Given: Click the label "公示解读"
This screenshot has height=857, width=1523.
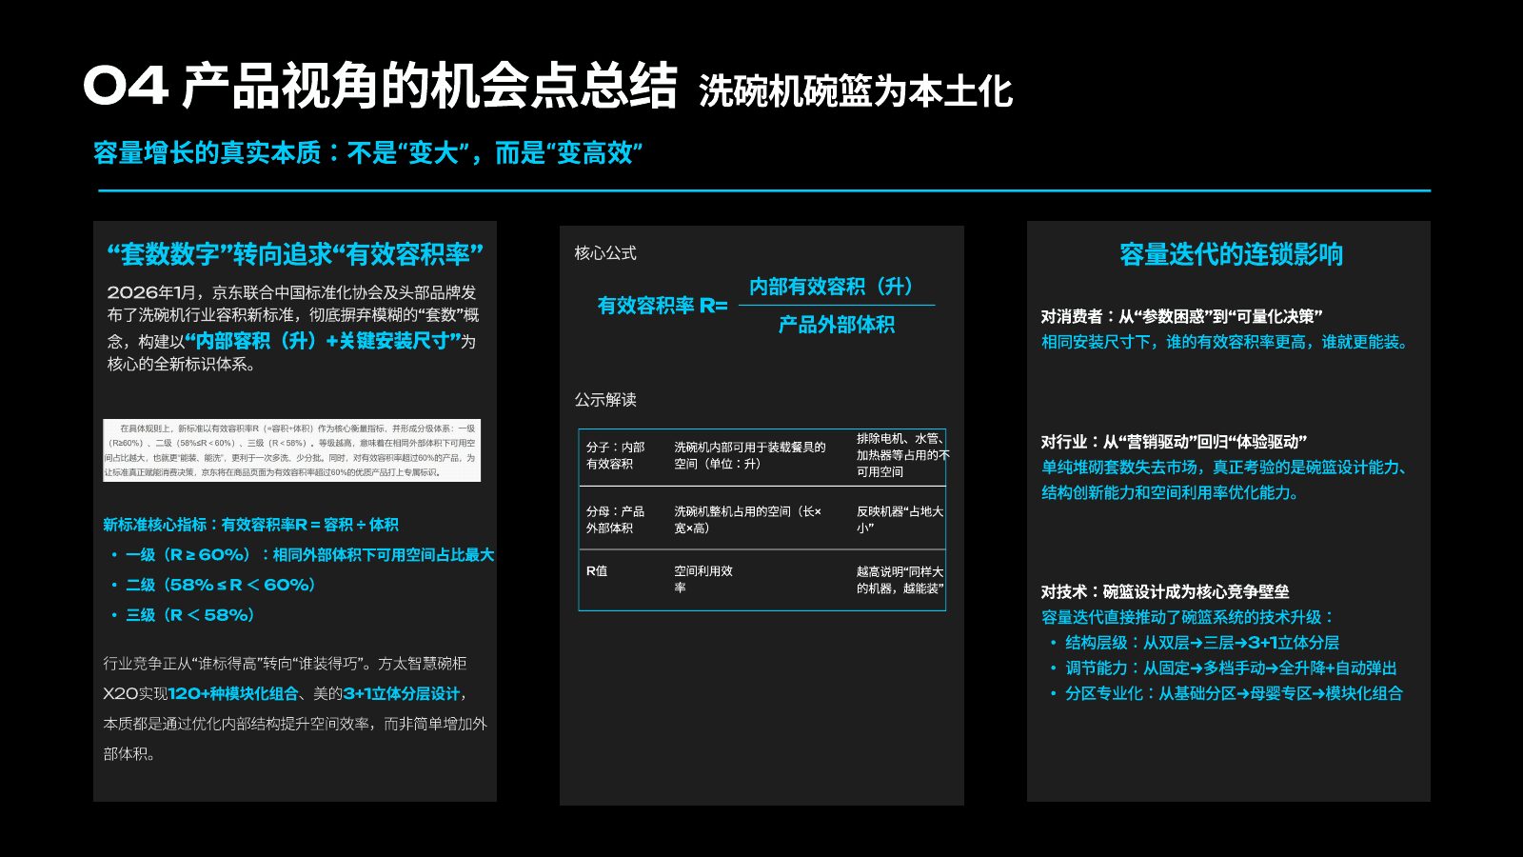Looking at the screenshot, I should pyautogui.click(x=605, y=400).
